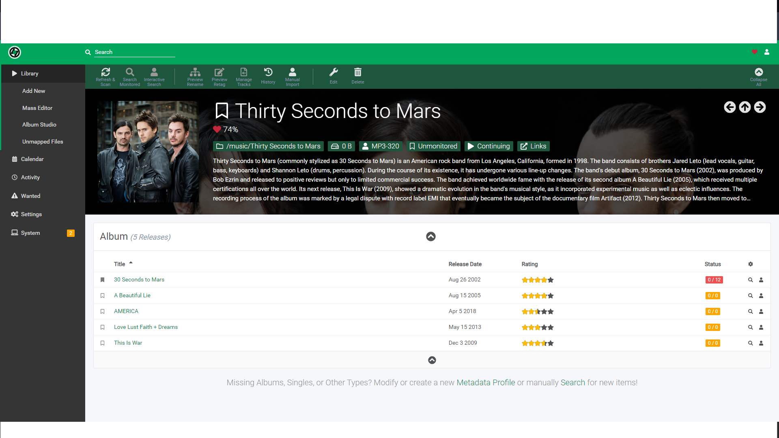This screenshot has height=438, width=779.
Task: Open Album Studio sidebar item
Action: [39, 125]
